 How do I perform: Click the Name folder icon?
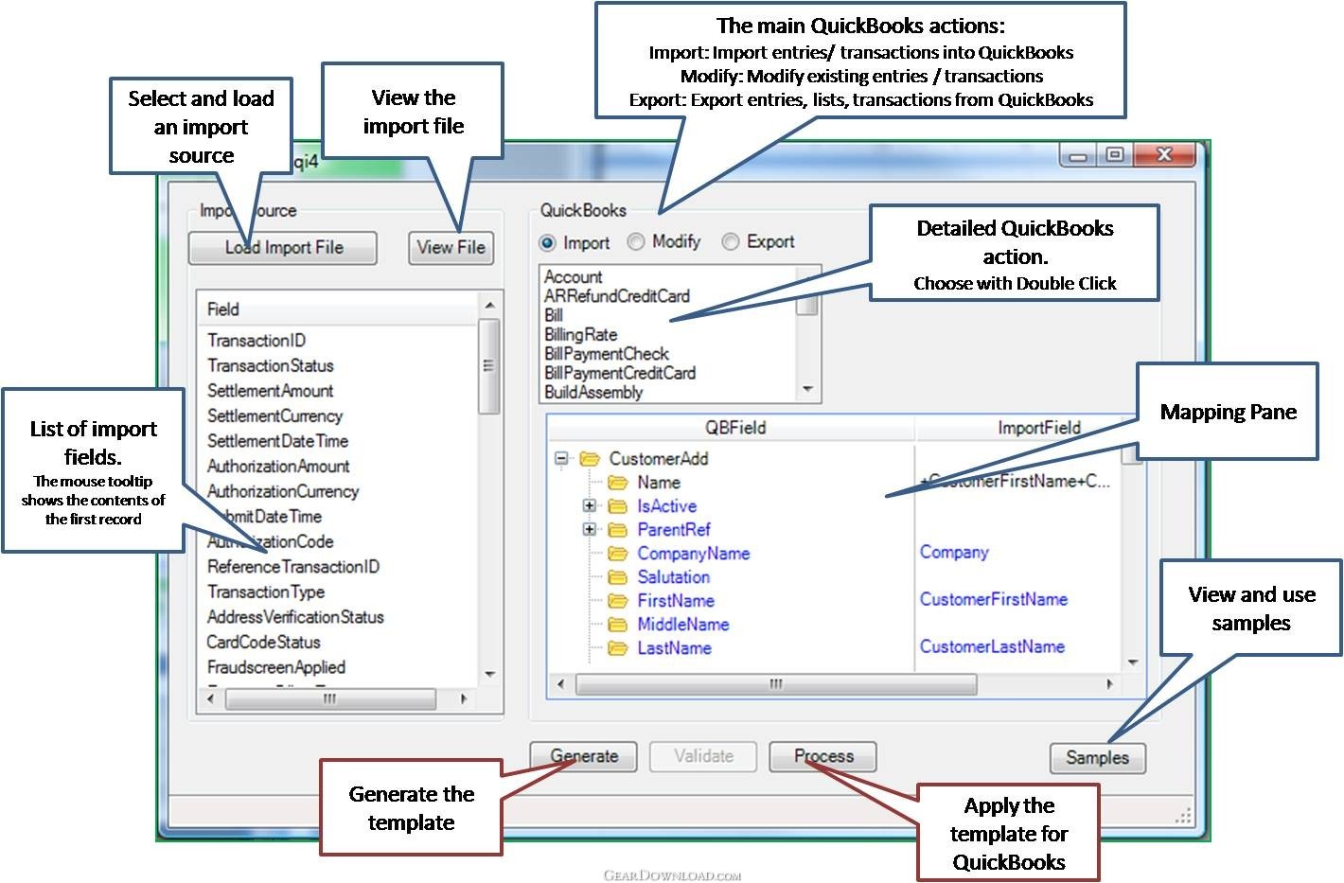(x=618, y=483)
